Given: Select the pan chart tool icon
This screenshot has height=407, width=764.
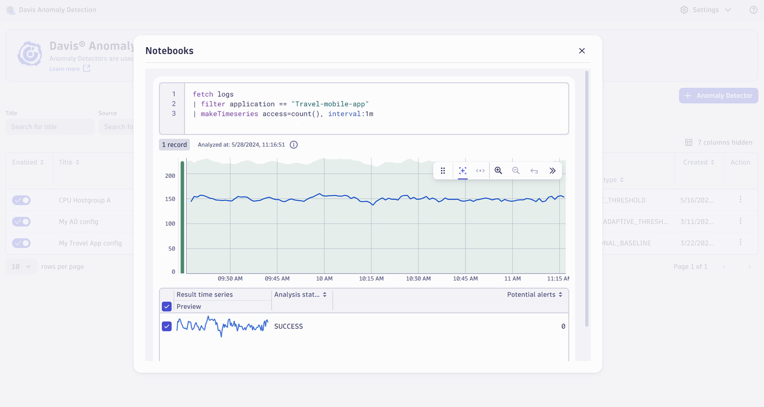Looking at the screenshot, I should pos(480,171).
